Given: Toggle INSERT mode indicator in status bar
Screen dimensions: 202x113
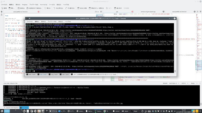Looking at the screenshot, I should pyautogui.click(x=165, y=83).
